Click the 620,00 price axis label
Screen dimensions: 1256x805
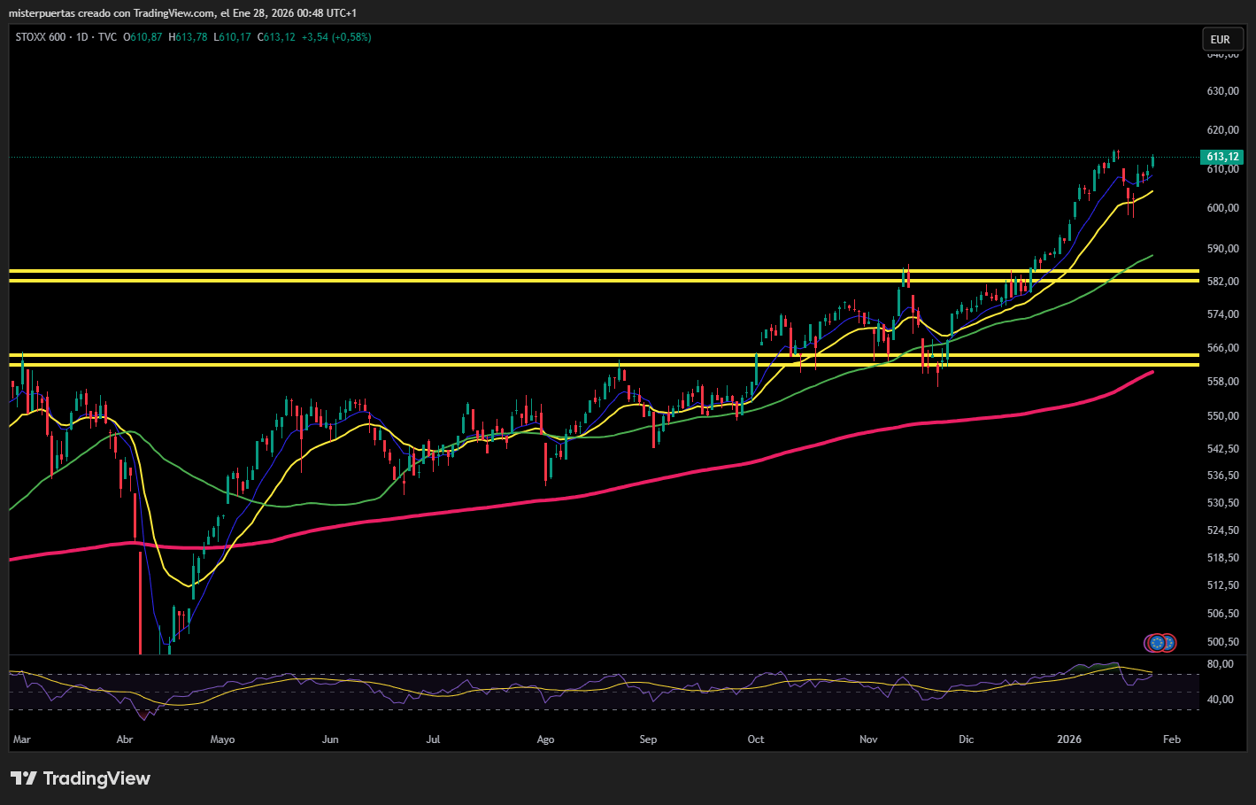tap(1222, 130)
